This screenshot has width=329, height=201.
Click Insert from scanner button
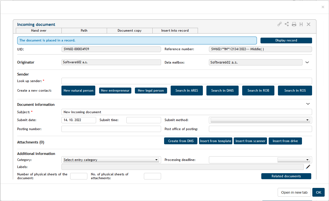(250, 141)
